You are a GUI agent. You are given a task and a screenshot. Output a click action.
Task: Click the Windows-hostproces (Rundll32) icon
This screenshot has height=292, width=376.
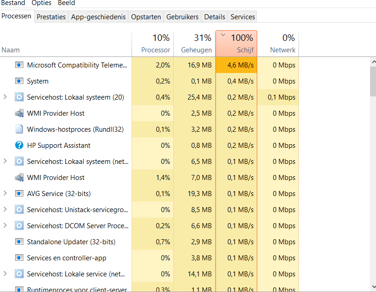tap(19, 129)
